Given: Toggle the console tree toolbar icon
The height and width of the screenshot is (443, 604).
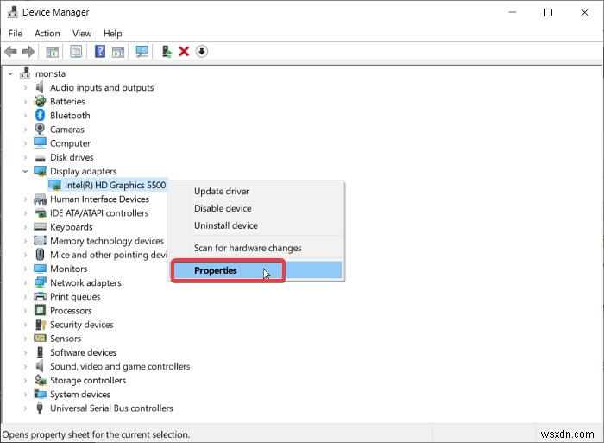Looking at the screenshot, I should point(52,51).
